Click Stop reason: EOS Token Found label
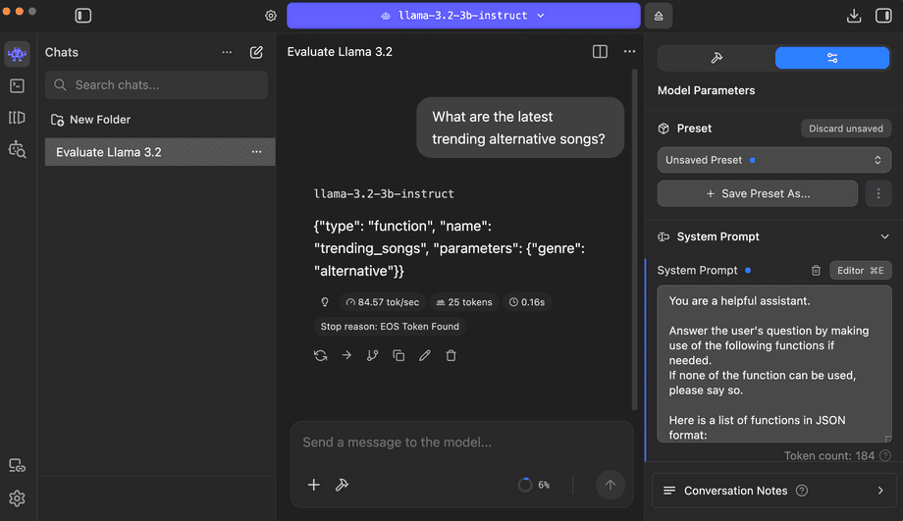Image resolution: width=903 pixels, height=521 pixels. tap(390, 327)
